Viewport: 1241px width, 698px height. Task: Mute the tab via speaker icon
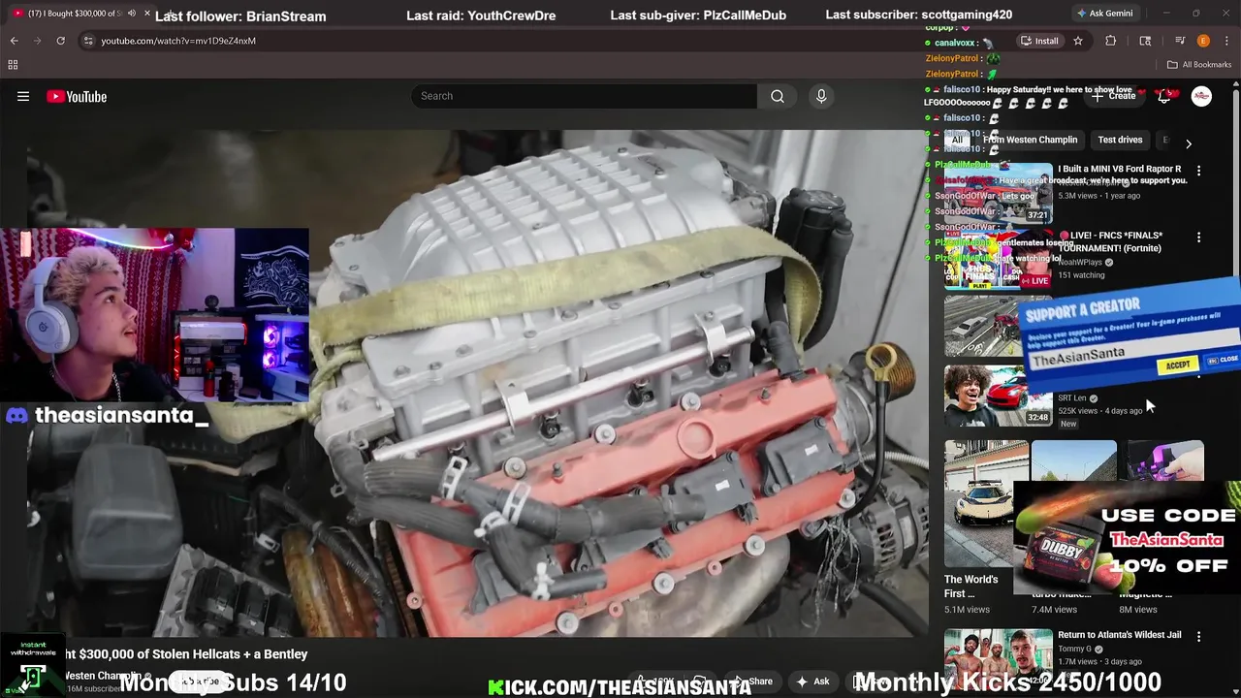click(x=131, y=14)
